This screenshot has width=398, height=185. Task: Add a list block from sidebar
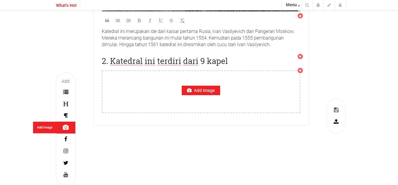click(66, 92)
